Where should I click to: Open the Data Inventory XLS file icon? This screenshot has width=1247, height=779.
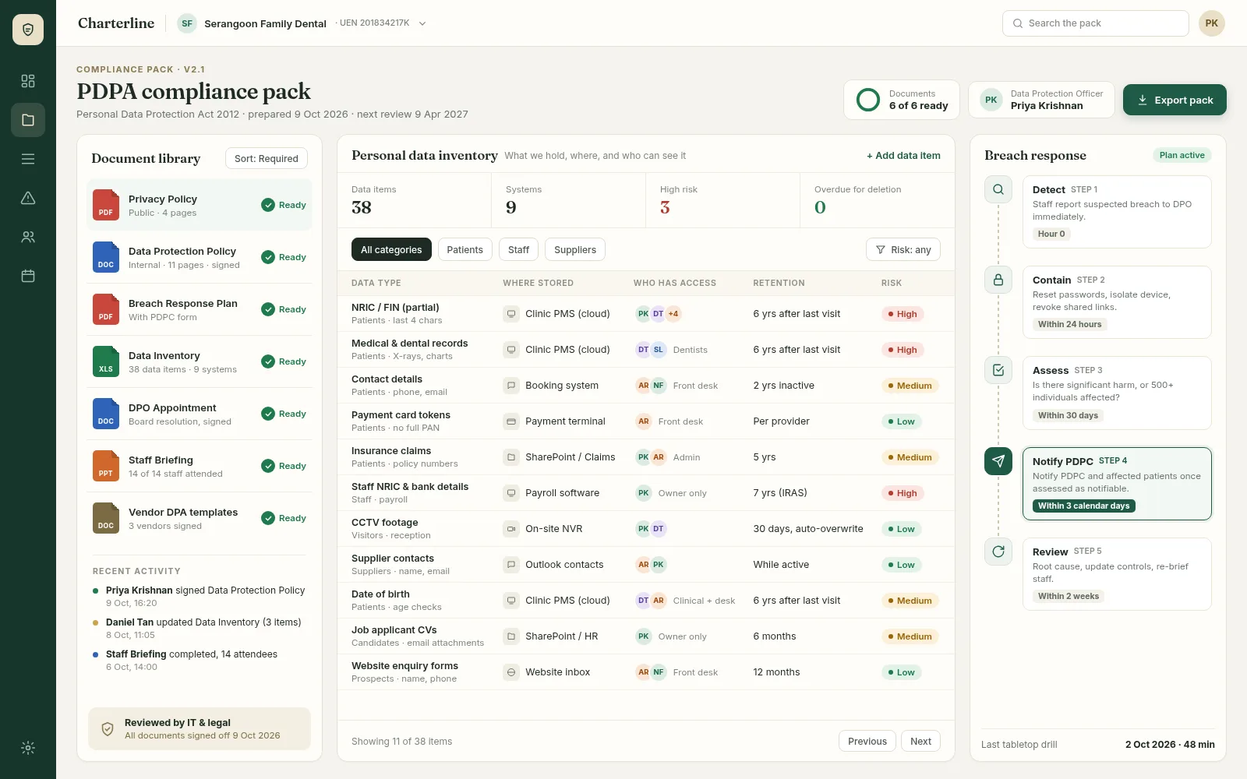[106, 361]
